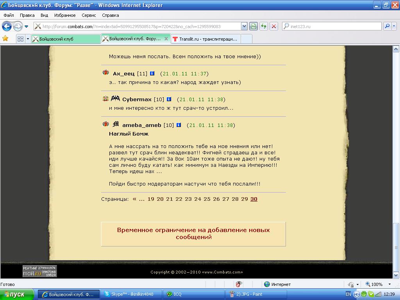Image resolution: width=400 pixels, height=300 pixels.
Task: Expand hidden tray icons arrow
Action: click(357, 294)
